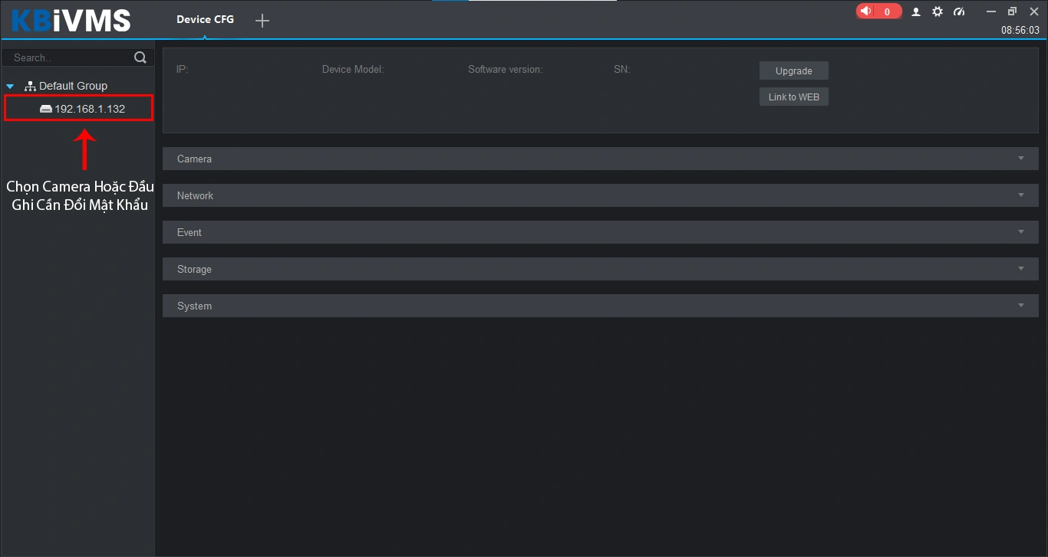Click the KBiVMS logo
The height and width of the screenshot is (557, 1048).
pos(71,20)
